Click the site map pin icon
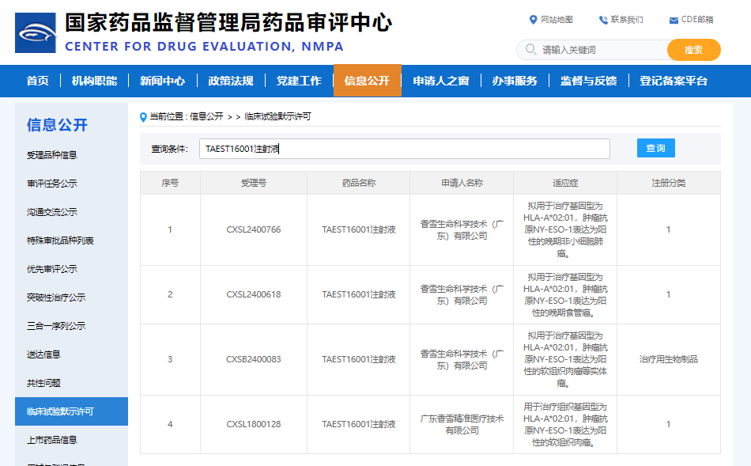Image resolution: width=751 pixels, height=466 pixels. pyautogui.click(x=533, y=20)
